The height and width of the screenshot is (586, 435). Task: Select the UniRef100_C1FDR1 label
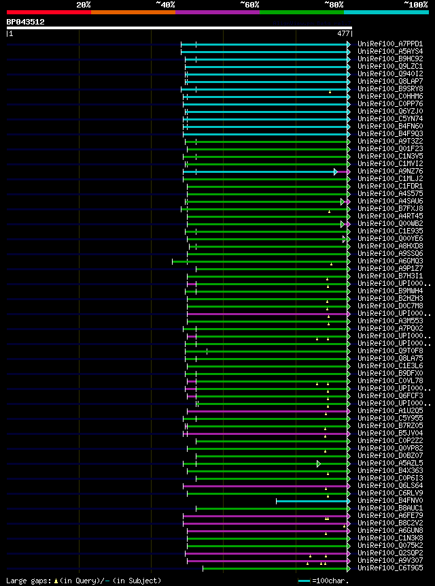[390, 186]
